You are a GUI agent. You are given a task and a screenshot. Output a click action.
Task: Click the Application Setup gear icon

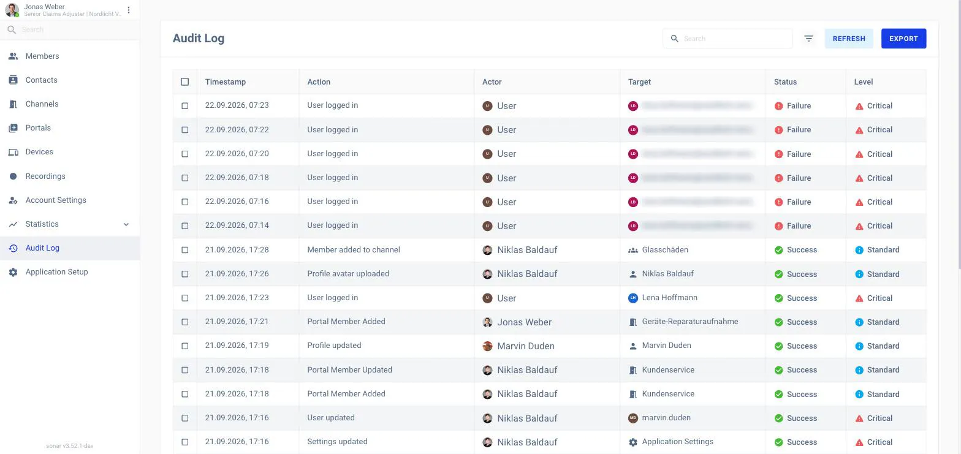[13, 272]
